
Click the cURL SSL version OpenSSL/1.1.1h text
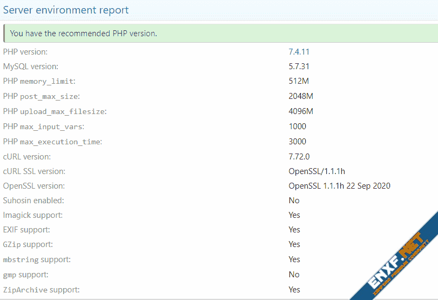[x=316, y=171]
